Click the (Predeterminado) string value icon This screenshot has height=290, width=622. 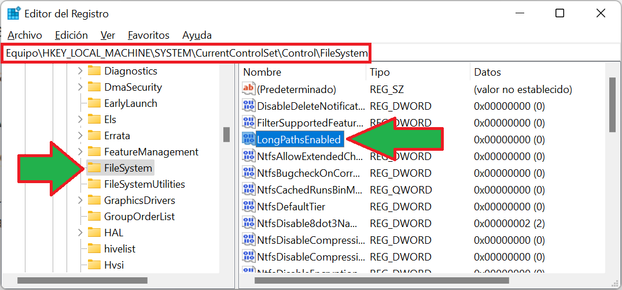[x=248, y=89]
